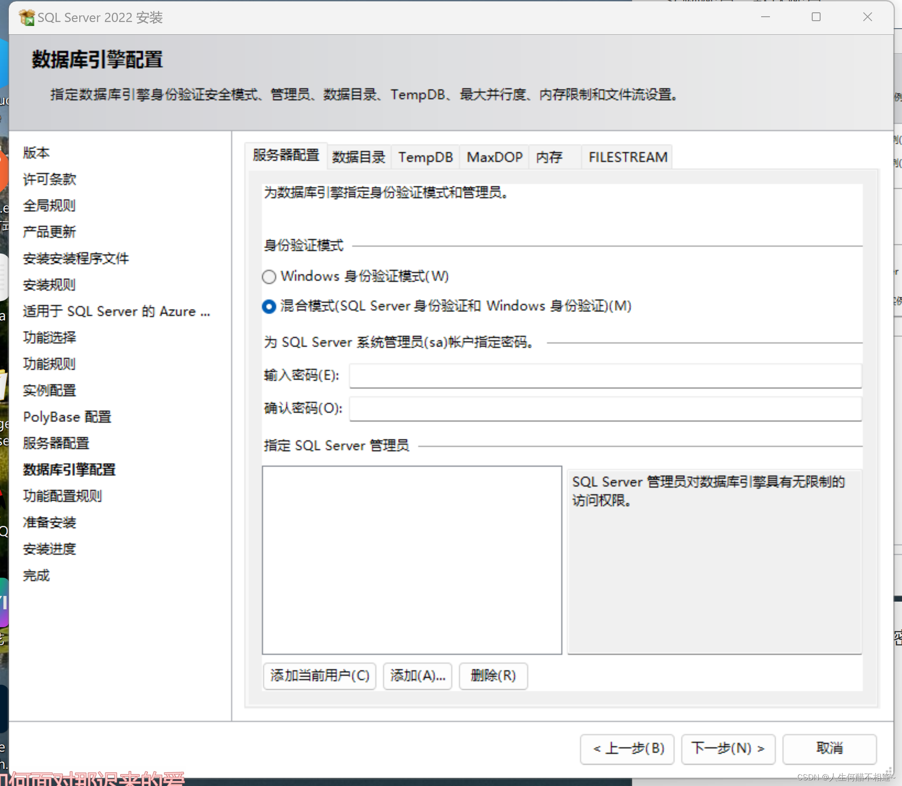Select PolyBase 配置 step in the sidebar
Screen dimensions: 902x786
click(x=67, y=417)
